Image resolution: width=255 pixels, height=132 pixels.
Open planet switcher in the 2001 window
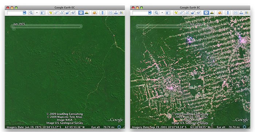220,13
